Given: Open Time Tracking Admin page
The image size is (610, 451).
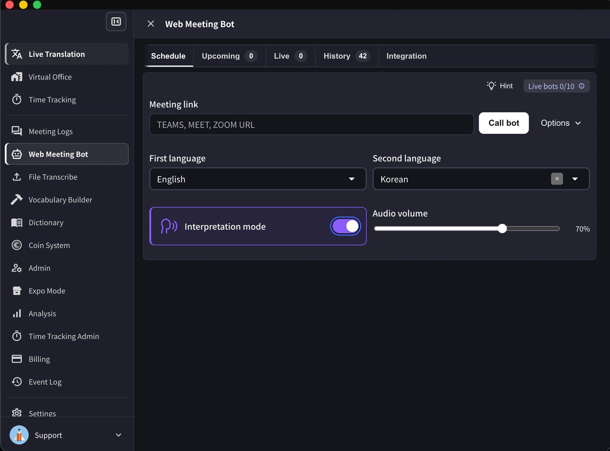Looking at the screenshot, I should tap(67, 336).
